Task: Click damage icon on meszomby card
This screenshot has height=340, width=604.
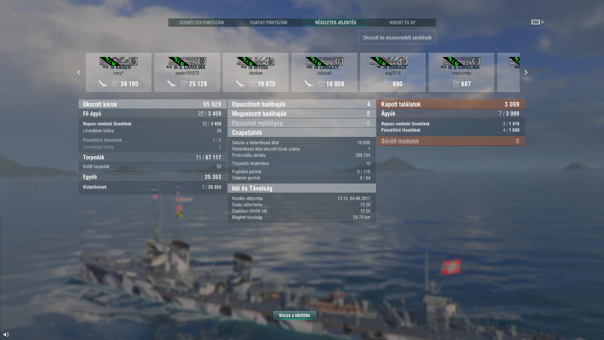Action: pyautogui.click(x=456, y=83)
